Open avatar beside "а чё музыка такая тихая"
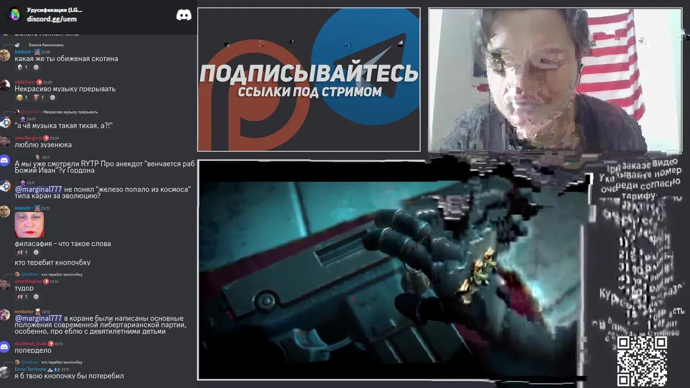Viewport: 690px width, 388px height. click(x=5, y=122)
